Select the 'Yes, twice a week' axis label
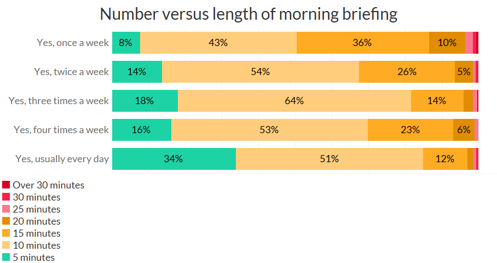Viewport: 497px width, 263px height. coord(71,72)
